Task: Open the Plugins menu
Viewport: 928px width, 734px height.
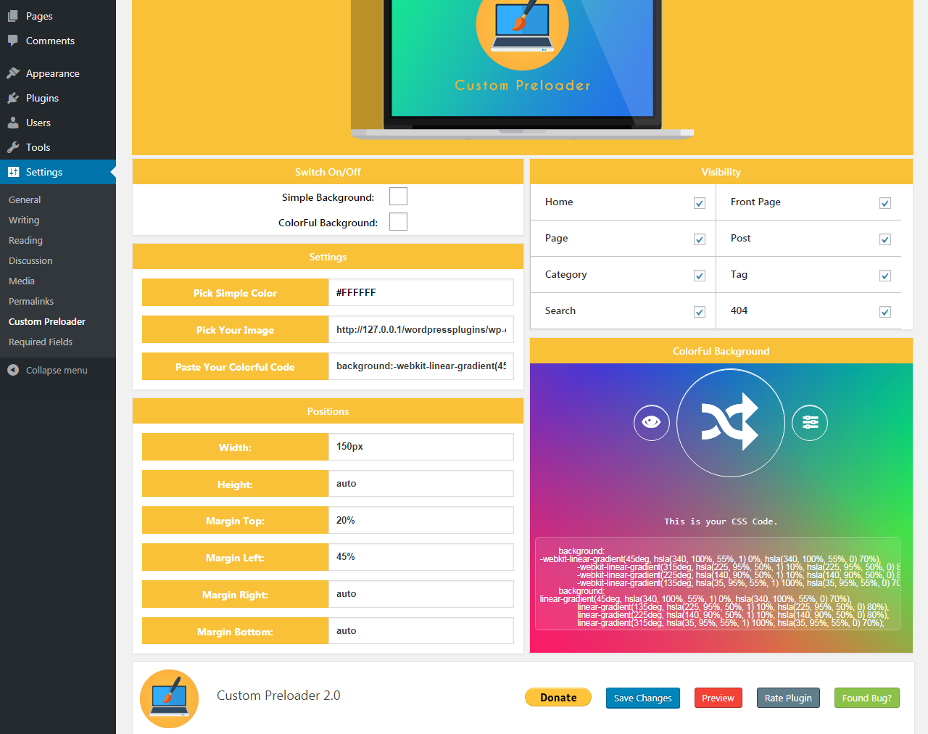Action: tap(58, 98)
